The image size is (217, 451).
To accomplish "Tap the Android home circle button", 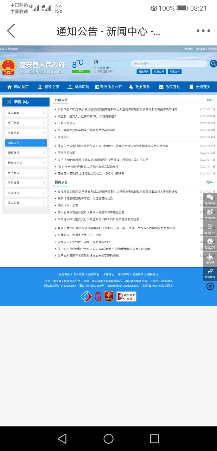I will (x=108, y=438).
